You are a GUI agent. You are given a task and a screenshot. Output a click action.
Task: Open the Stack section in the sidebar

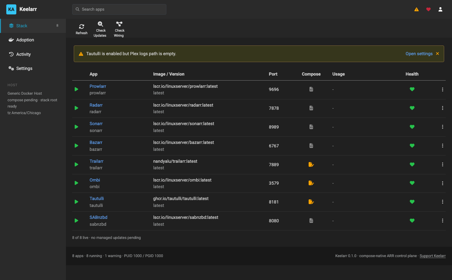(33, 26)
